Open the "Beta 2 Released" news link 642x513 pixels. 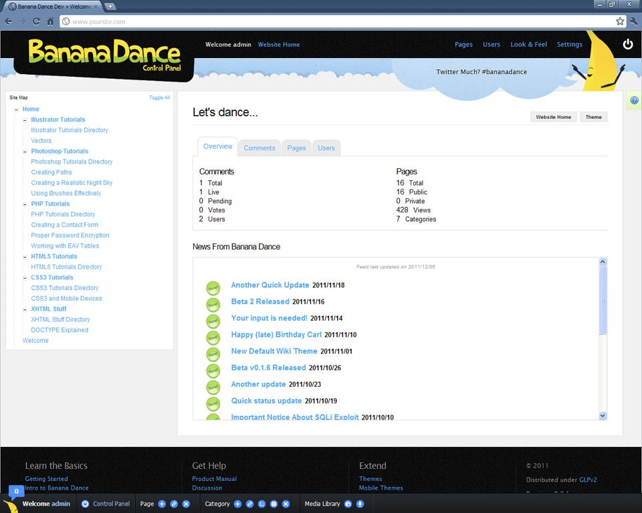click(x=261, y=302)
